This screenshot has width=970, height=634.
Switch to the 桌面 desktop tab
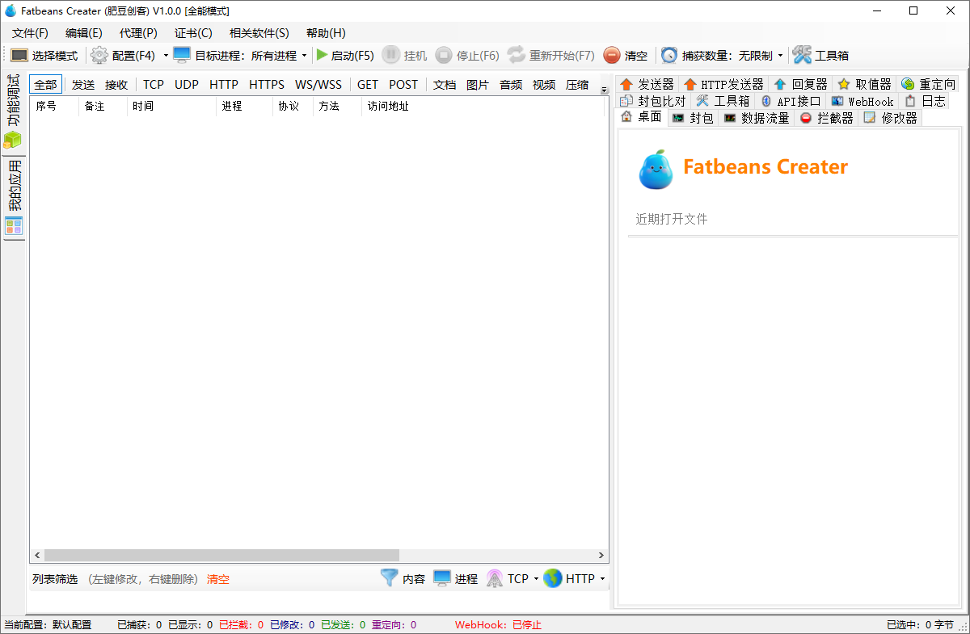point(641,117)
